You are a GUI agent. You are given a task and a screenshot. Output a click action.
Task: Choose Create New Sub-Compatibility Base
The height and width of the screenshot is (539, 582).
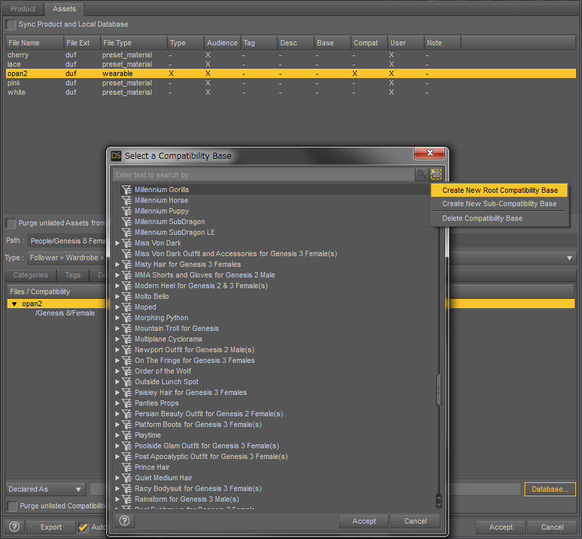pyautogui.click(x=499, y=203)
